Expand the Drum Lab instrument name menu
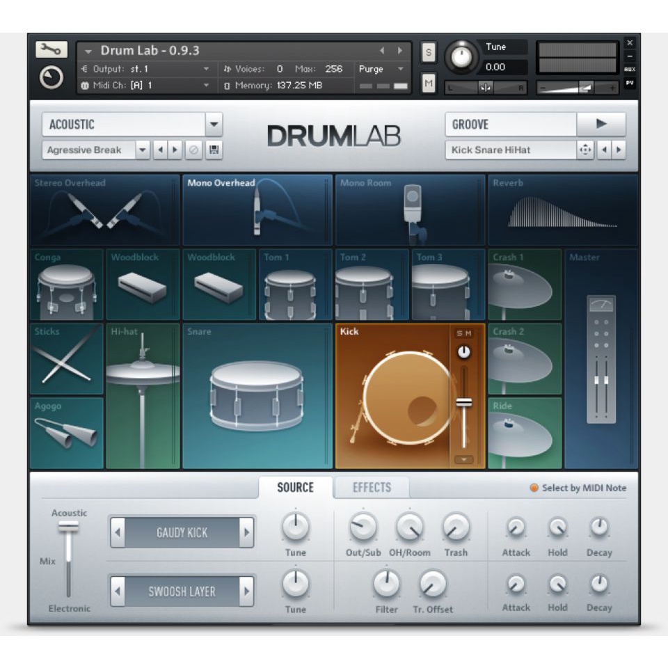The height and width of the screenshot is (668, 668). [88, 51]
